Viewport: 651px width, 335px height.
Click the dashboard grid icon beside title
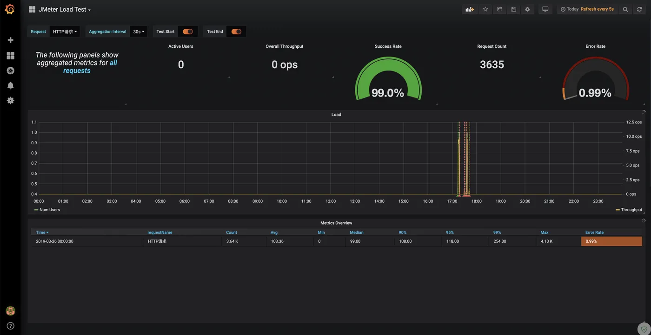32,9
